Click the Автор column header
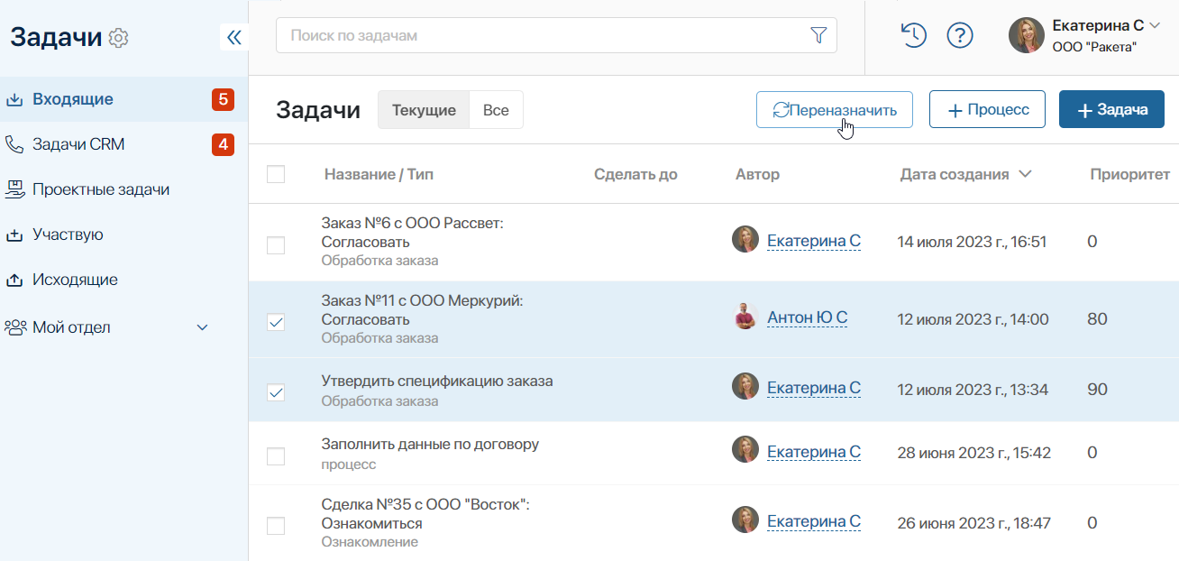Image resolution: width=1179 pixels, height=561 pixels. click(x=757, y=174)
